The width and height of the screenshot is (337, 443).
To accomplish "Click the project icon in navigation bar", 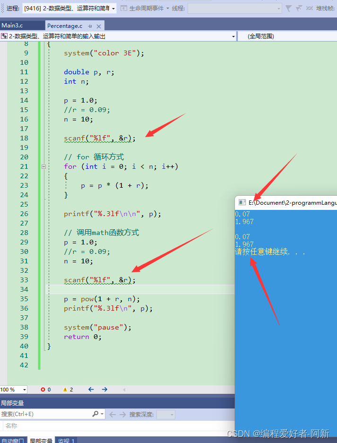I will tap(4, 36).
